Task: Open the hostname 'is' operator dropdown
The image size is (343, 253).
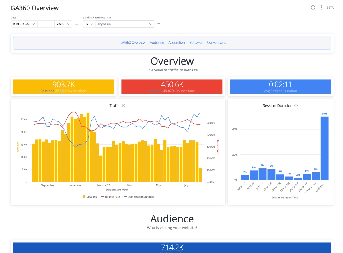Action: (x=89, y=24)
